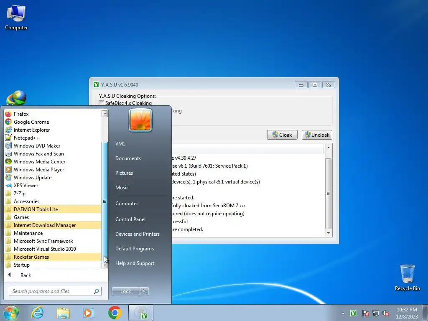428x321 pixels.
Task: Expand the Rockstar Games folder
Action: click(52, 257)
